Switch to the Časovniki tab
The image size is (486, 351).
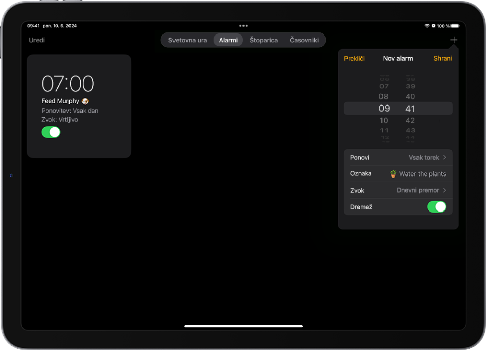click(304, 40)
